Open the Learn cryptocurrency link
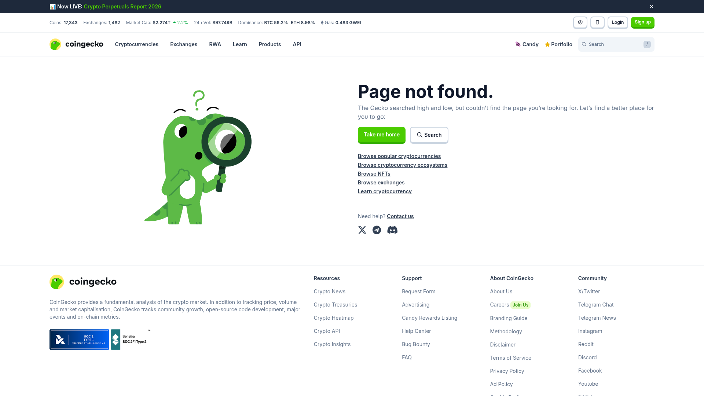The height and width of the screenshot is (396, 704). pos(385,191)
